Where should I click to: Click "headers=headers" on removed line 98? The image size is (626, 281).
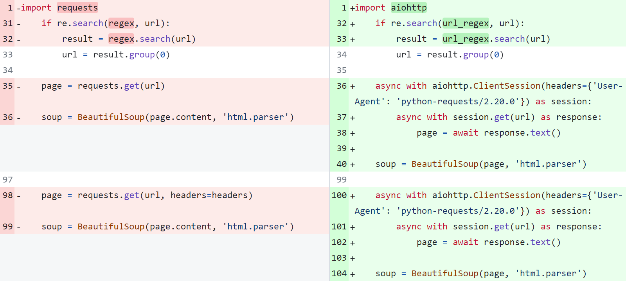click(209, 195)
